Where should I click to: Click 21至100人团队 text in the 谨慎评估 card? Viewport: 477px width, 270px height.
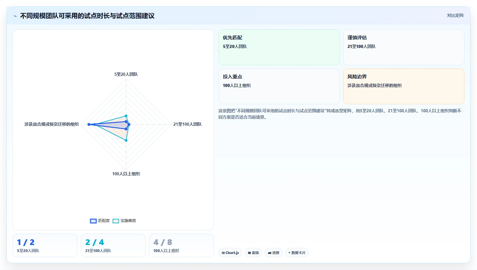coord(361,46)
